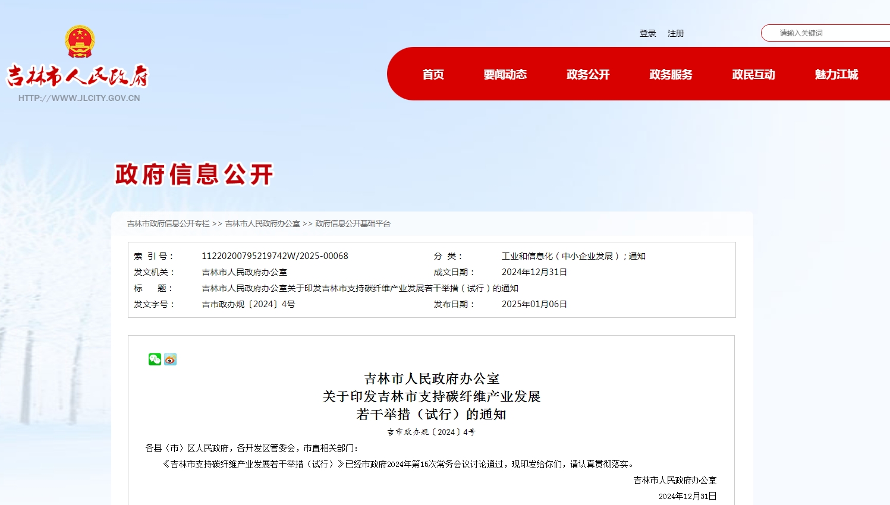Click the 注册 register link
The image size is (890, 505).
point(675,33)
